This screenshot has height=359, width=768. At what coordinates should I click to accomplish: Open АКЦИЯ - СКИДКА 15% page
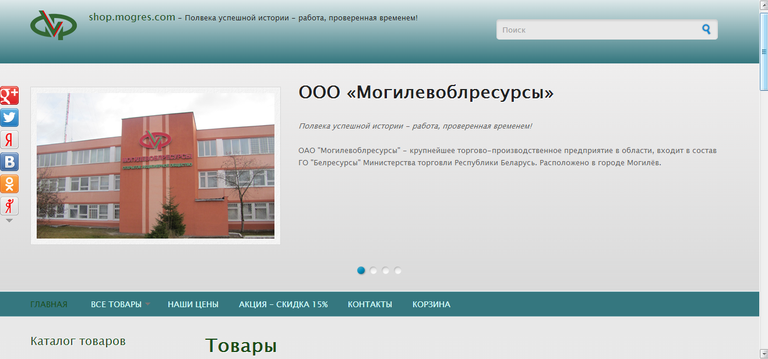click(x=283, y=304)
